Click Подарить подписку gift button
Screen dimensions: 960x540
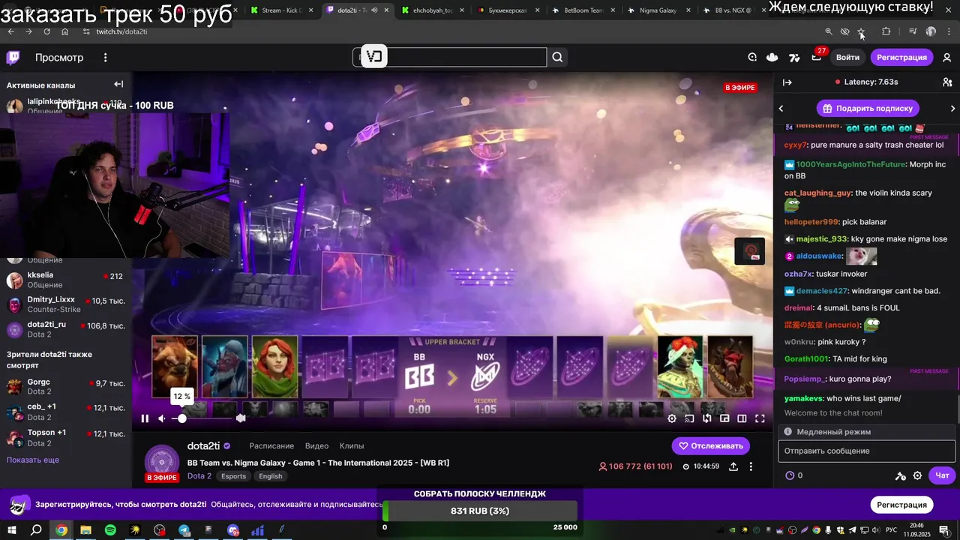tap(868, 108)
